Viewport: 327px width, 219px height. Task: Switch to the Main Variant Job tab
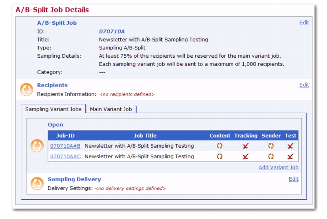(111, 109)
